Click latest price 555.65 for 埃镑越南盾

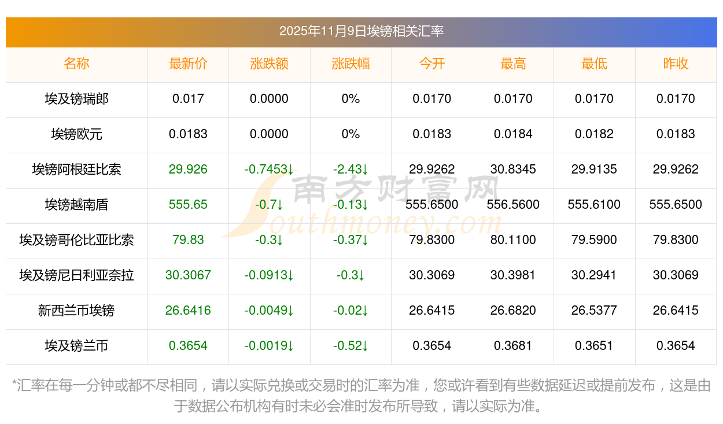pyautogui.click(x=188, y=205)
